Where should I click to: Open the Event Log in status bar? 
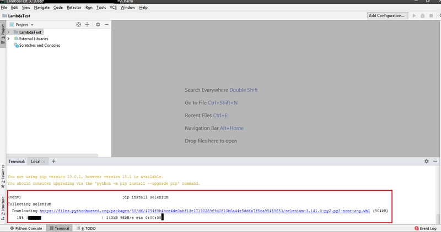click(425, 228)
